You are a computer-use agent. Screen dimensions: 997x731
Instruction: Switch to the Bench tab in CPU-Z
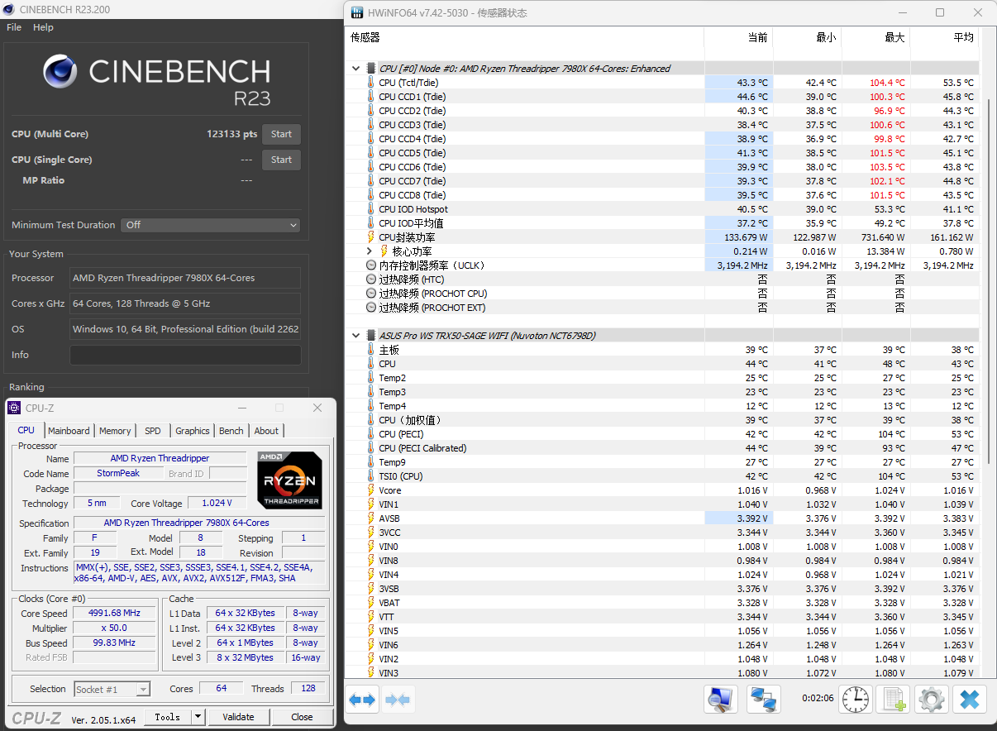[x=231, y=431]
